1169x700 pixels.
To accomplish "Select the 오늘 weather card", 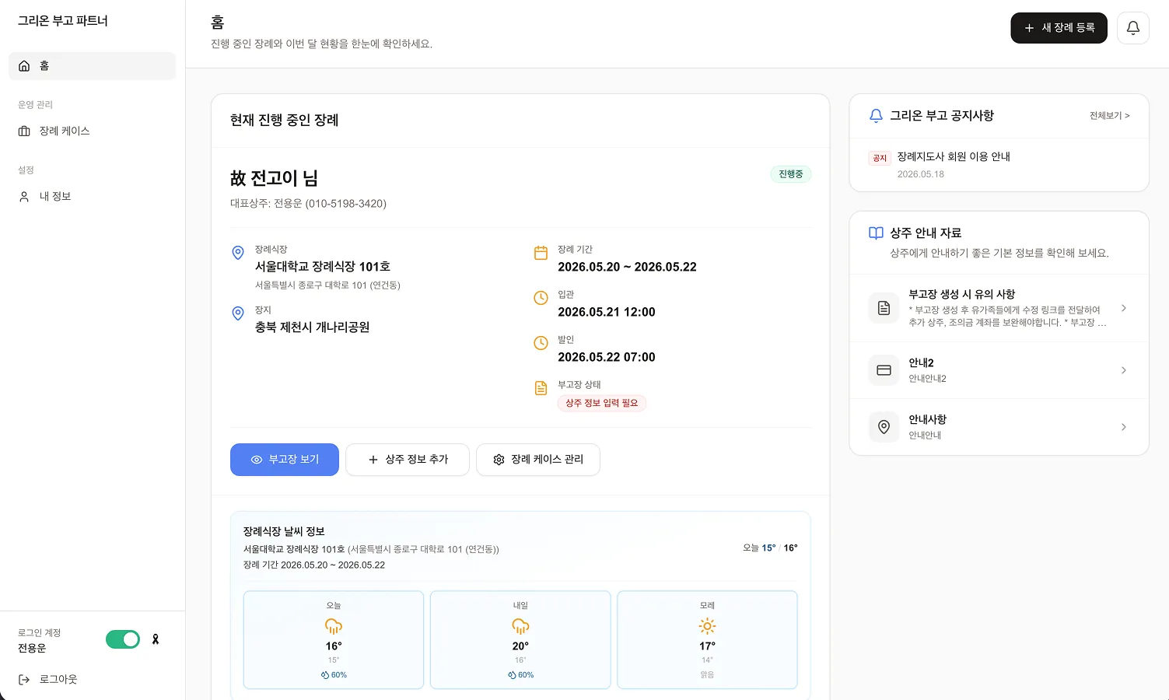I will point(334,640).
